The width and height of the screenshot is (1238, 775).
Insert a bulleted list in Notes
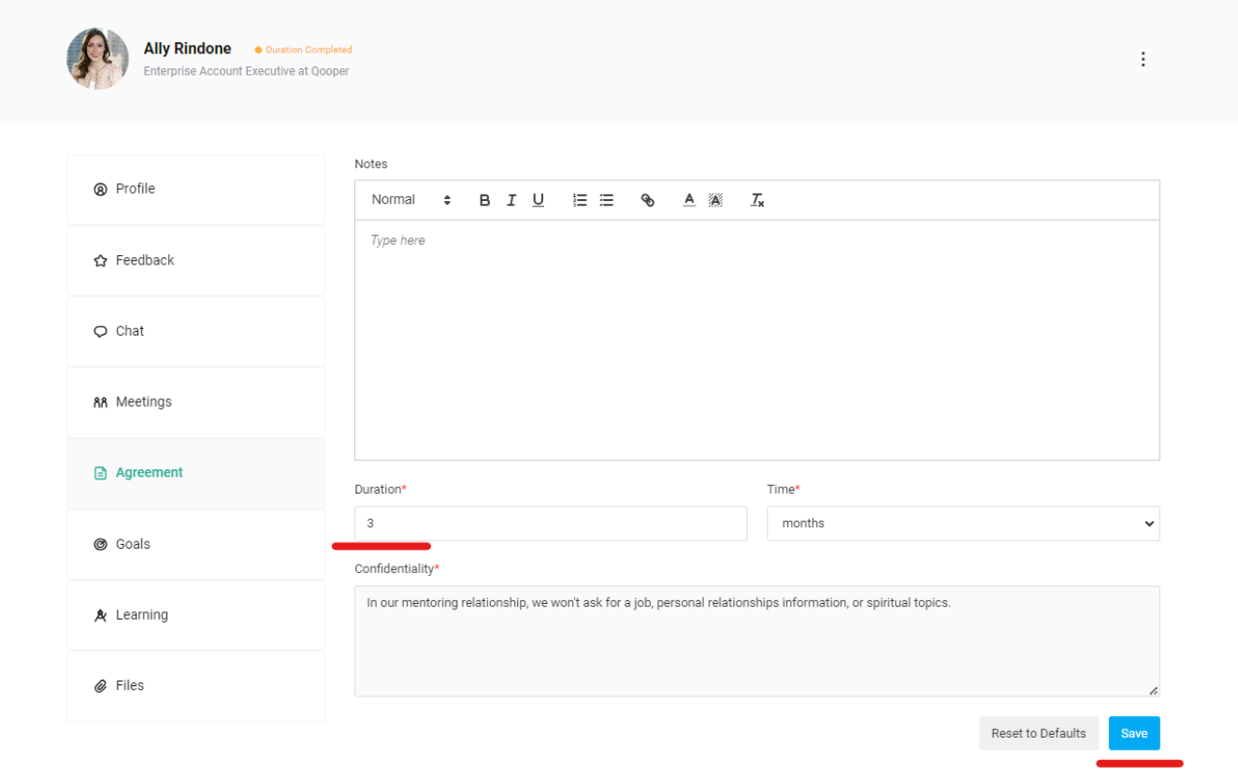(x=607, y=200)
